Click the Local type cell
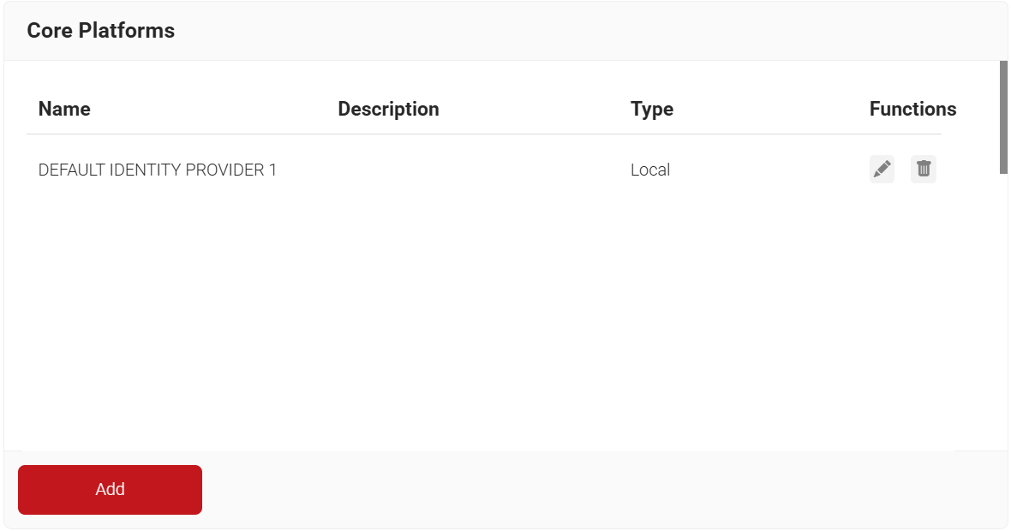 pos(650,170)
